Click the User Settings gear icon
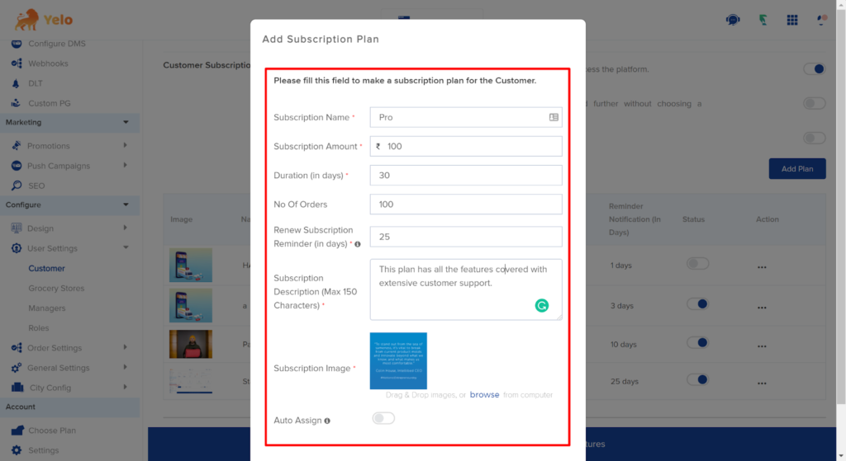Viewport: 846px width, 461px height. coord(17,248)
